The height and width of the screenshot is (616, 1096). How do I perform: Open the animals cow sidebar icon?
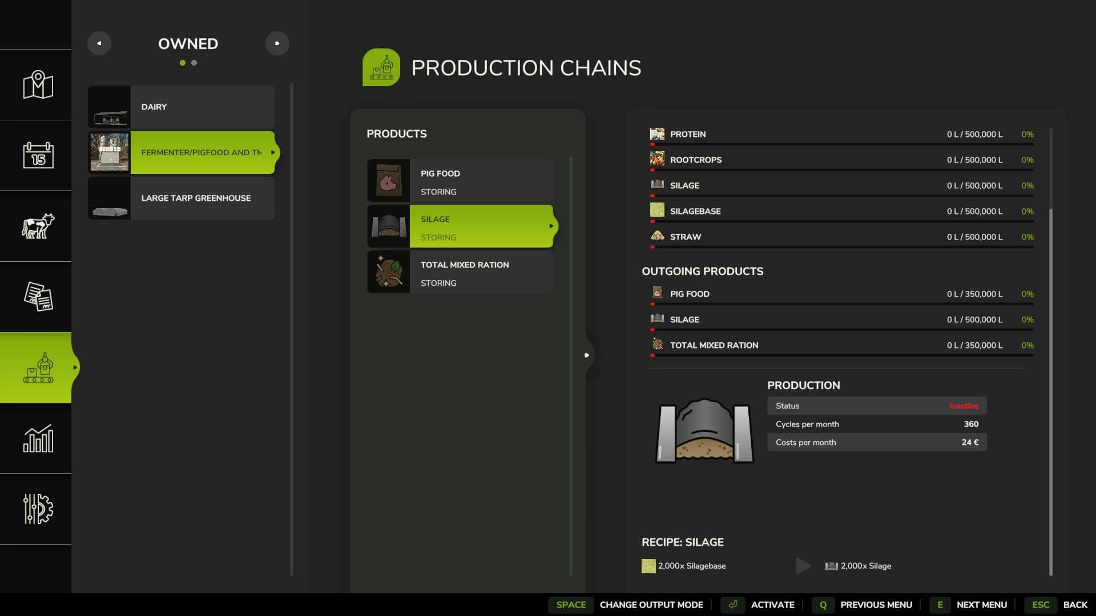(x=38, y=226)
